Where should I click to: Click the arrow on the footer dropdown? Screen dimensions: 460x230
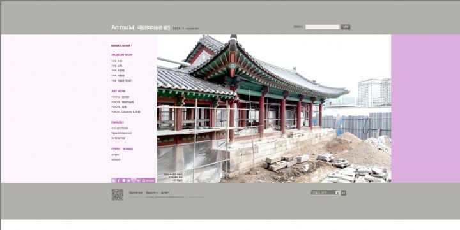[x=337, y=193]
